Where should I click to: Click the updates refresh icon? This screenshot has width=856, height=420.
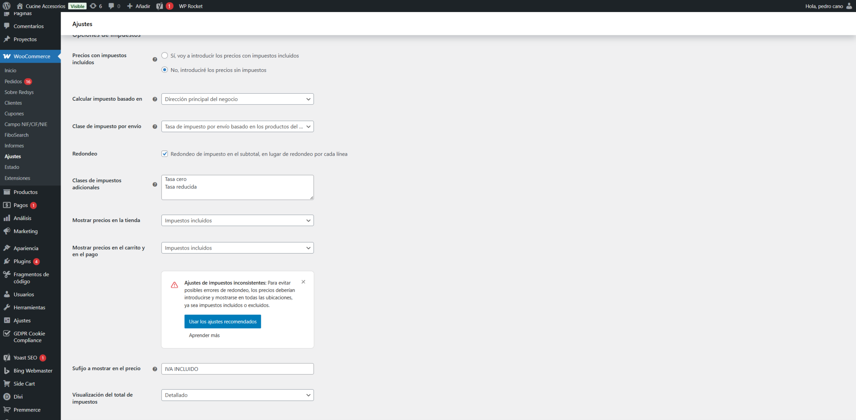click(x=93, y=6)
